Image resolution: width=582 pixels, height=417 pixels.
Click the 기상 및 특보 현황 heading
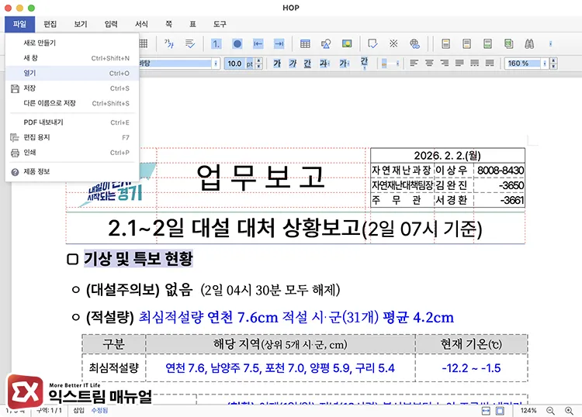coord(138,259)
